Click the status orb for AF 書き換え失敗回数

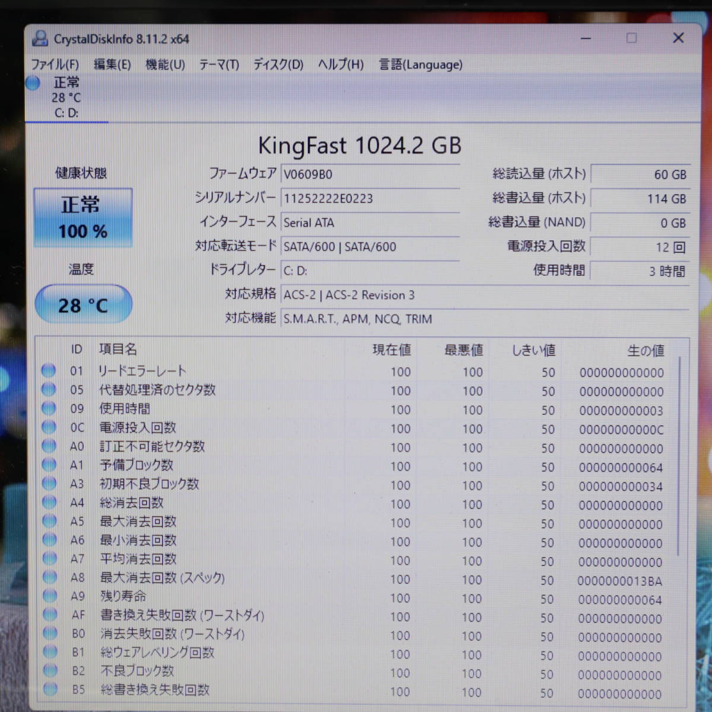pyautogui.click(x=50, y=615)
